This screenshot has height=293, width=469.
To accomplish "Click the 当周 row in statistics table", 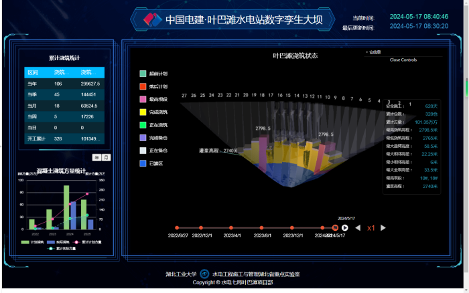I will pos(64,116).
